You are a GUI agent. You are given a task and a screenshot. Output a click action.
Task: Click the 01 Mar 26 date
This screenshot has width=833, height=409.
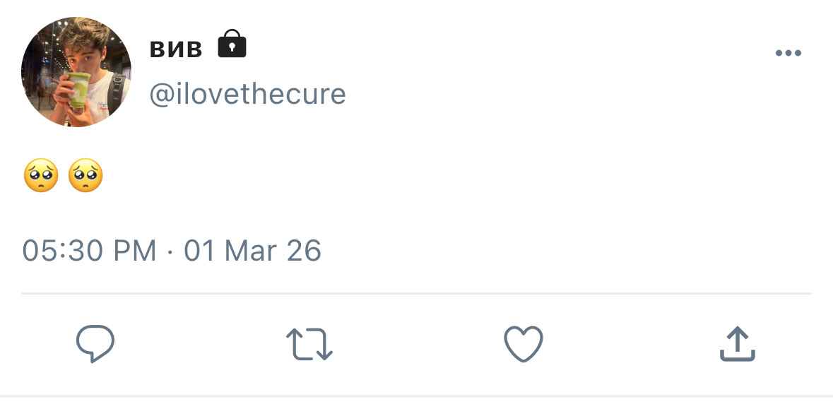pos(252,251)
